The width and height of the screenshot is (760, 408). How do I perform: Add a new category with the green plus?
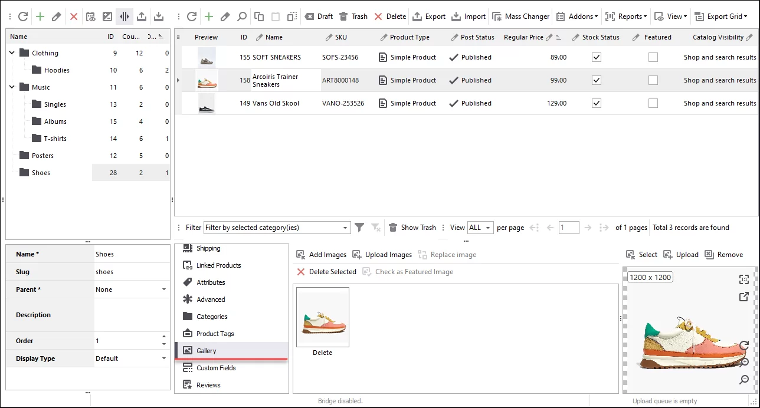tap(40, 16)
